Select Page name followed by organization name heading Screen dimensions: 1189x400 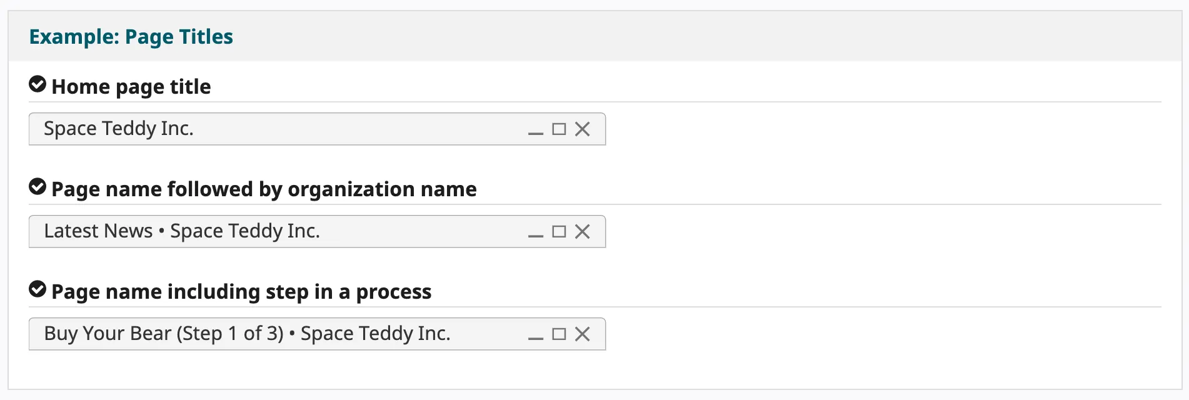point(264,189)
